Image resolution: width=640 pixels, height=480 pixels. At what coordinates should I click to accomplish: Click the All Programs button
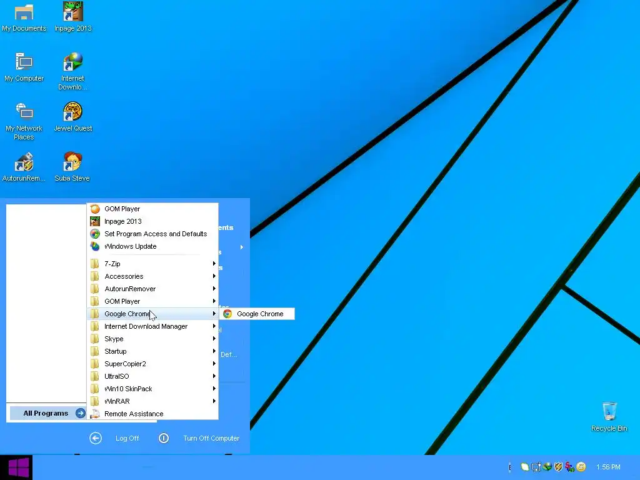coord(47,413)
